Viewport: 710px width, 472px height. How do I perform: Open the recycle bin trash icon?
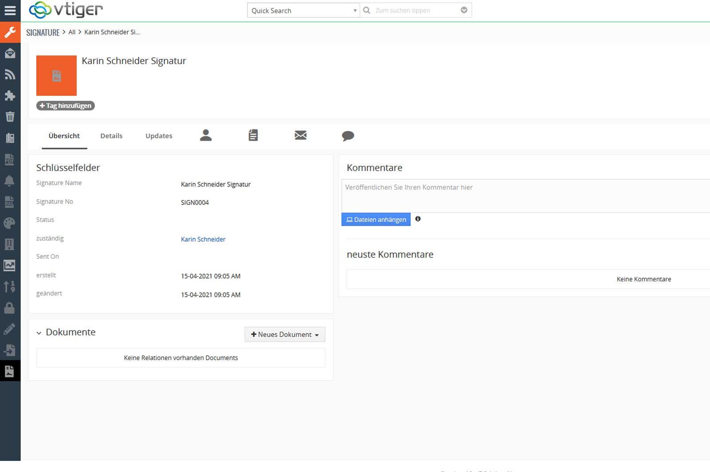[10, 117]
